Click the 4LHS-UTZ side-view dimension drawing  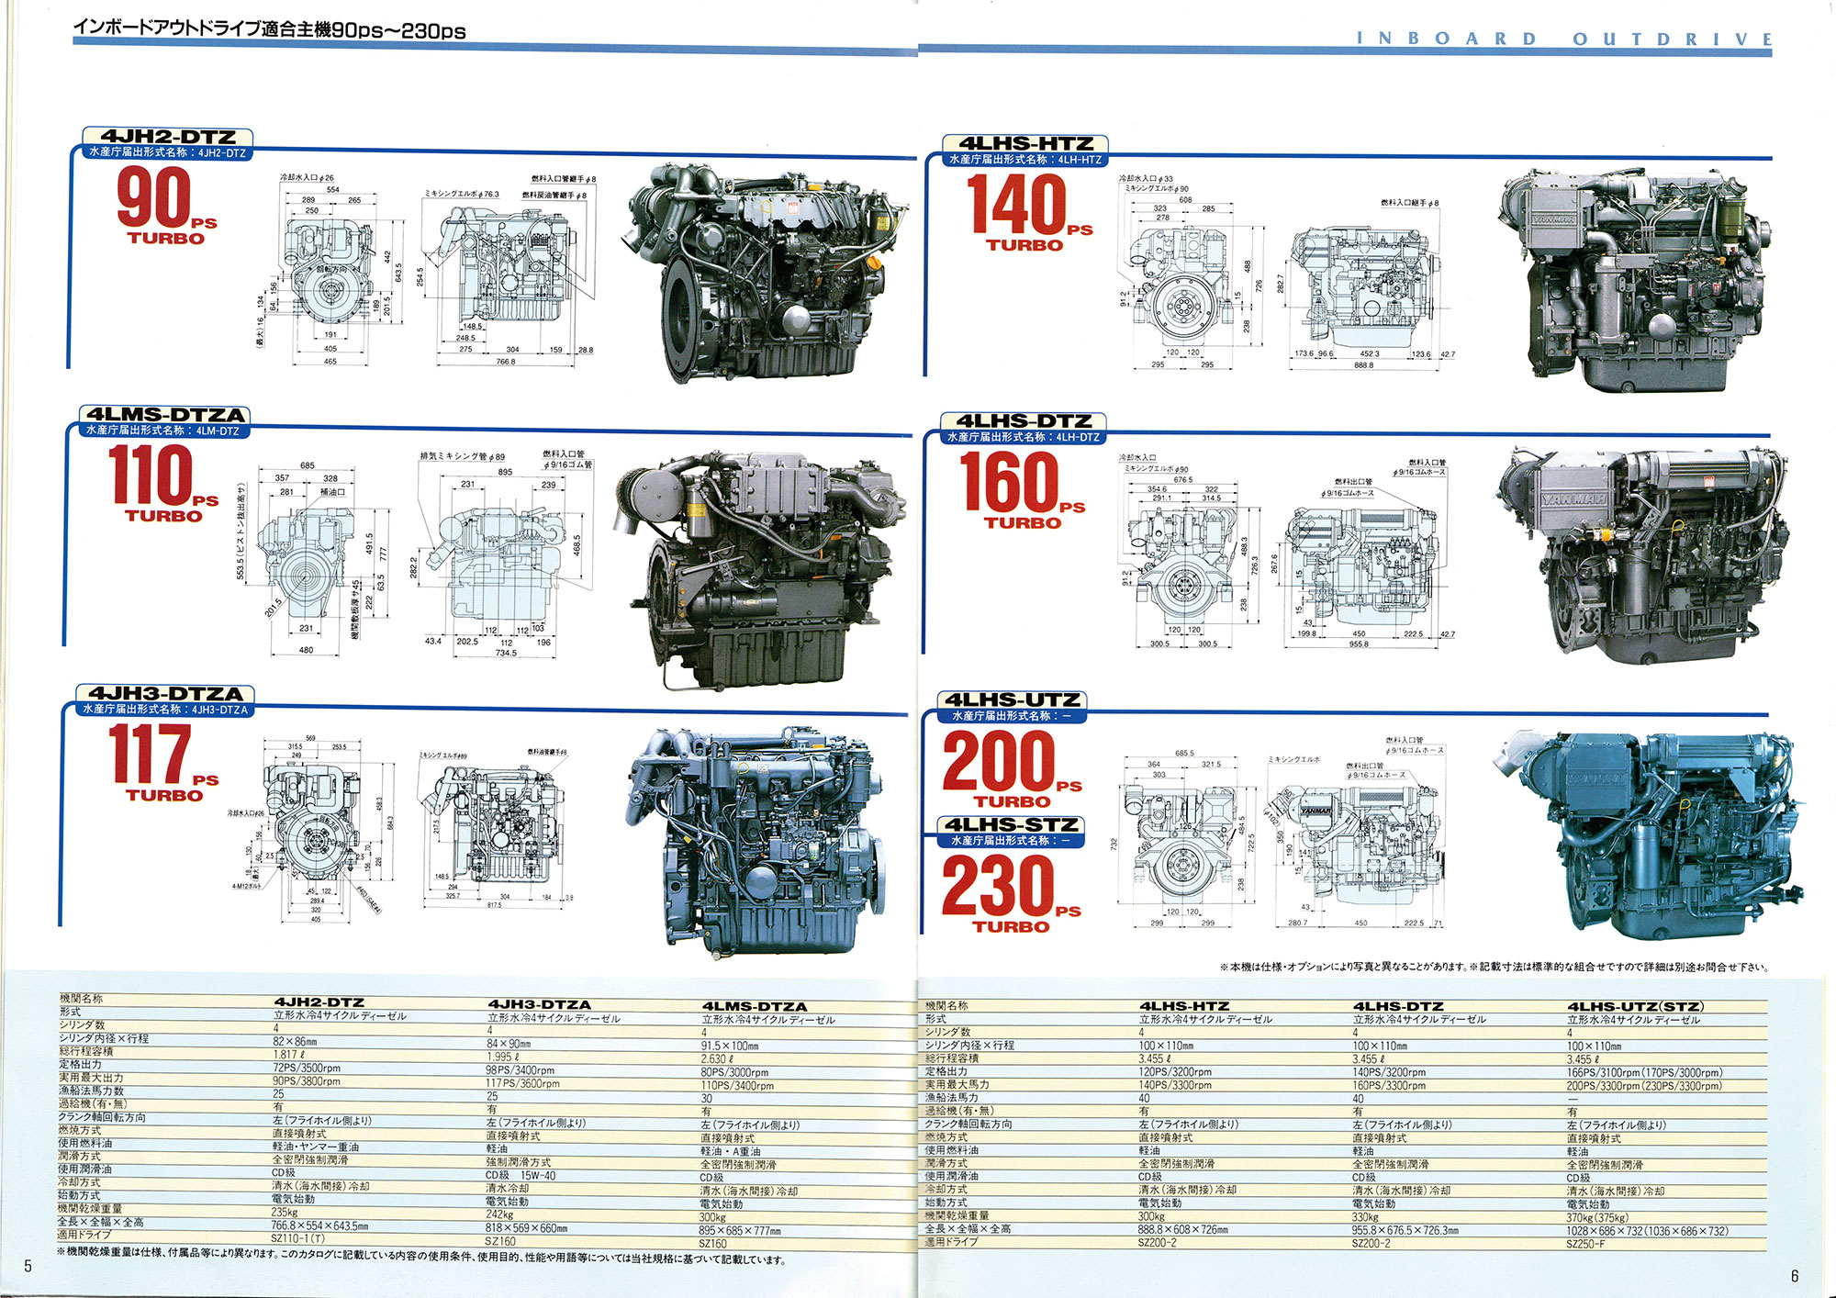(1357, 831)
